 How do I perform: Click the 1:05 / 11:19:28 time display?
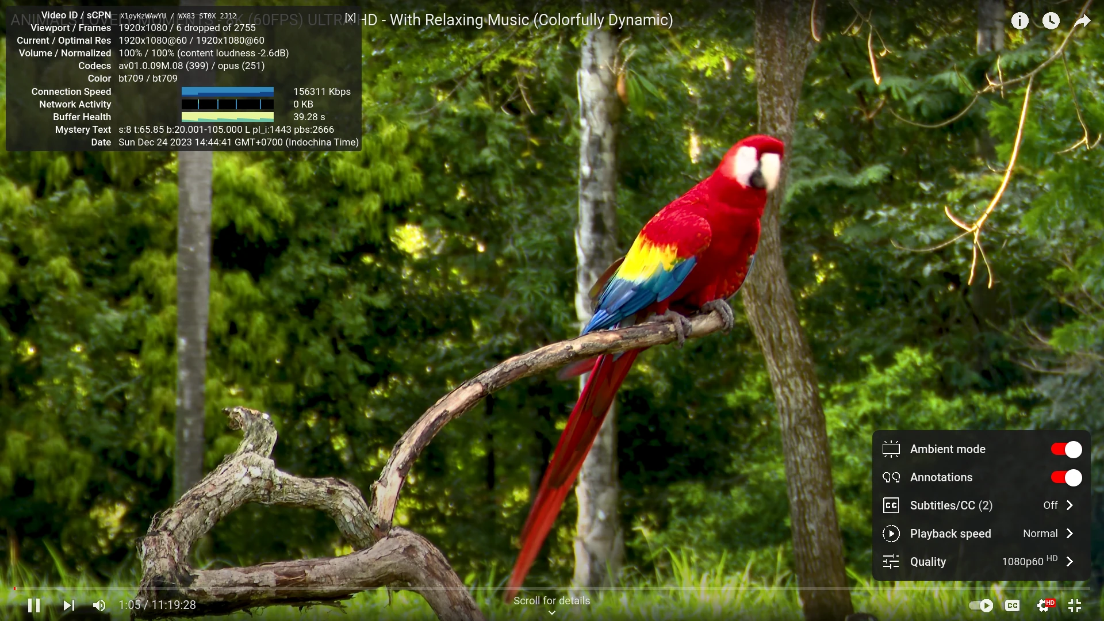click(157, 605)
